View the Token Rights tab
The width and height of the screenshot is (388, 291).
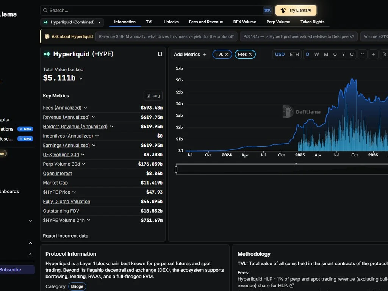[x=312, y=22]
